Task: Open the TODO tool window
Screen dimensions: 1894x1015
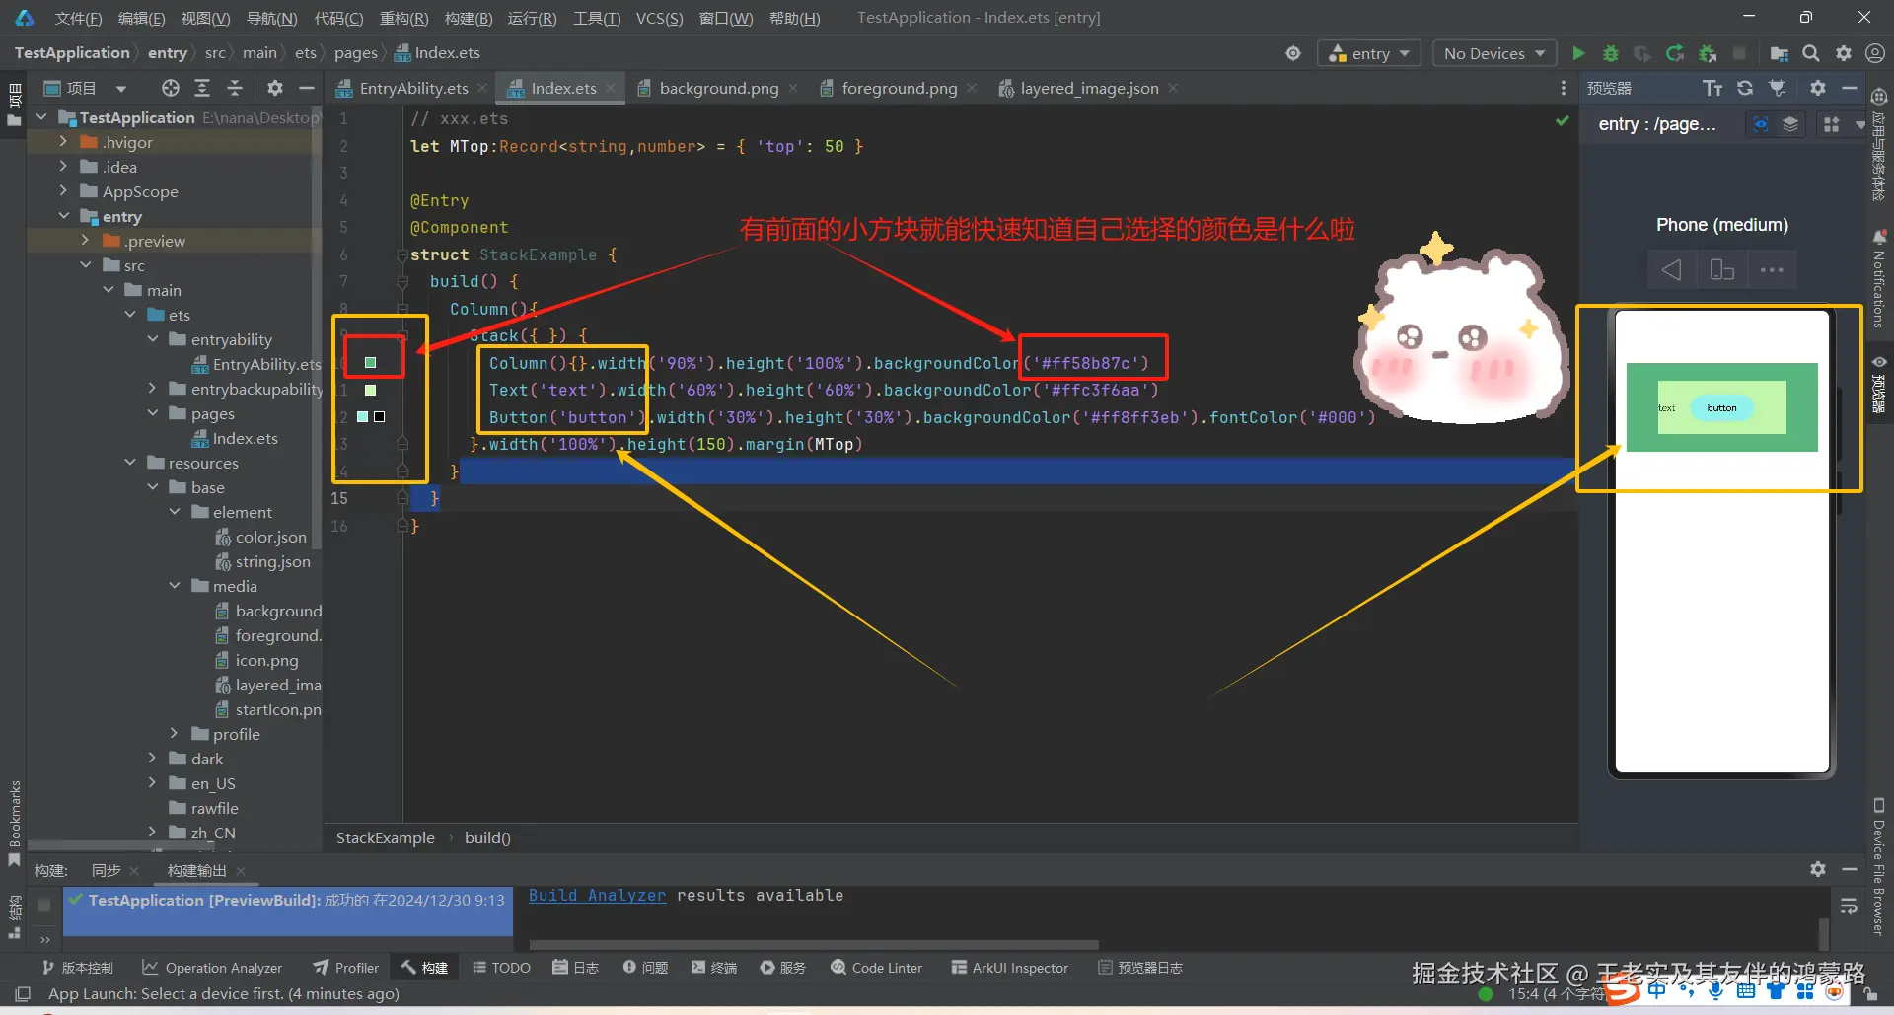Action: tap(501, 968)
